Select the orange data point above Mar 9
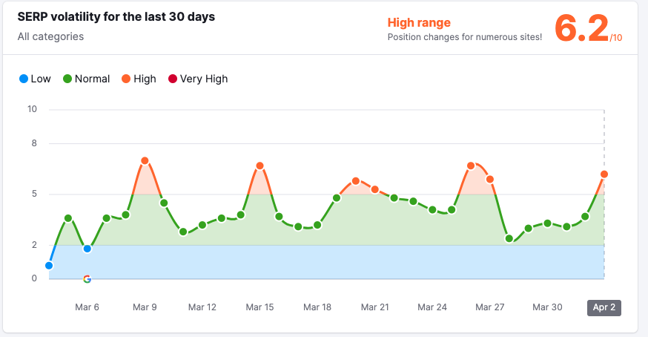Viewport: 648px width, 337px height. (145, 160)
